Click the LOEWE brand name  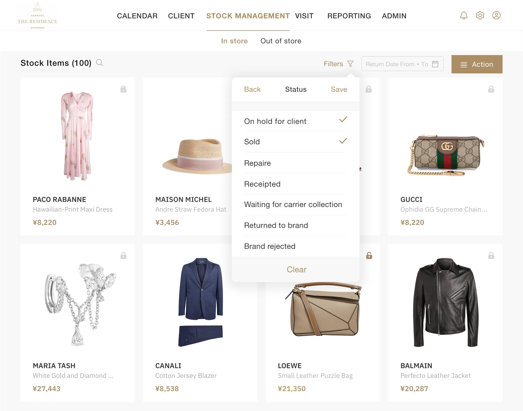coord(290,366)
